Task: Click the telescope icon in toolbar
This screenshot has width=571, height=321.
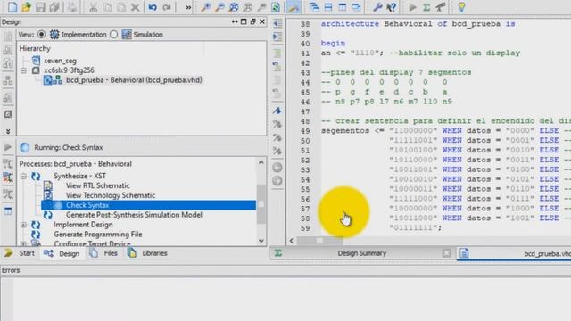Action: [441, 7]
